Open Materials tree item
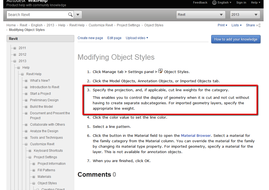 pos(44,177)
